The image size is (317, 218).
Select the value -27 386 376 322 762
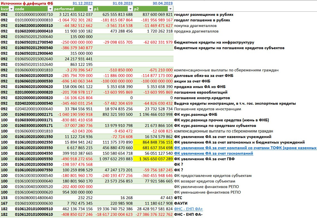tap(154, 214)
